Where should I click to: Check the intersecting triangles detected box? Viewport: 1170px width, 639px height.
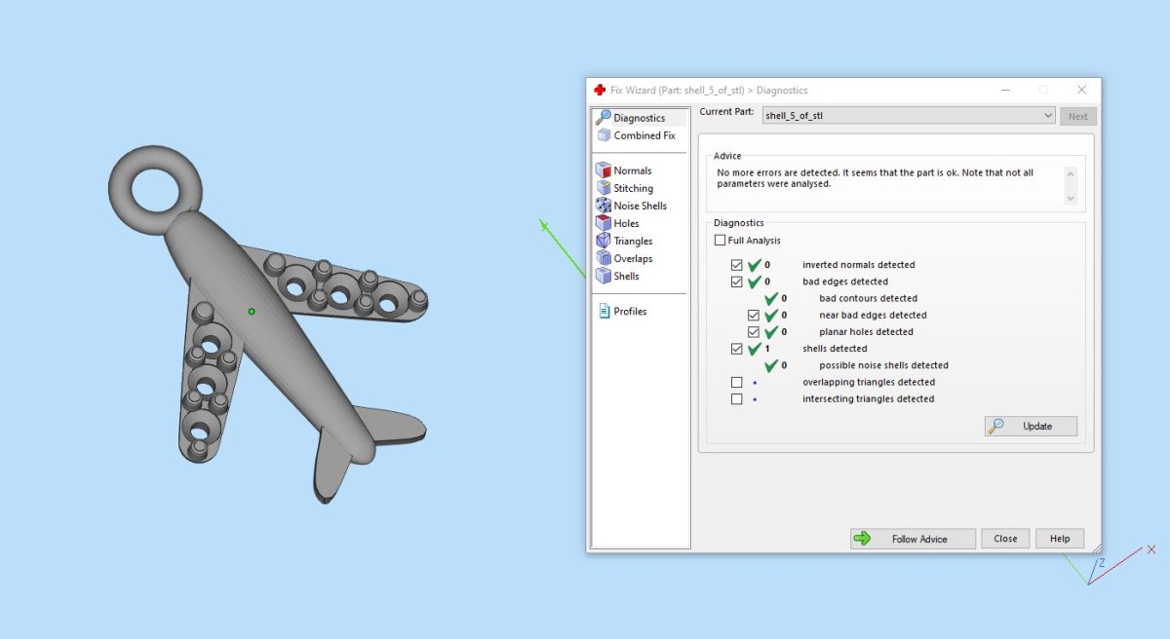[737, 398]
